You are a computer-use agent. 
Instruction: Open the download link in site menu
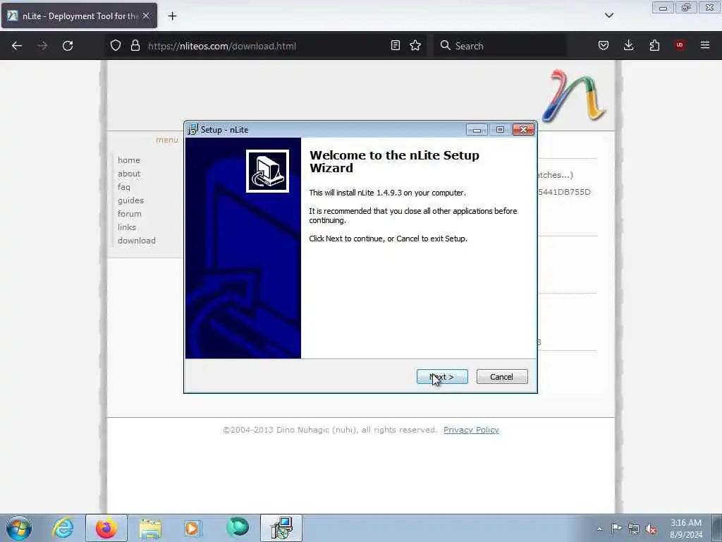tap(137, 240)
